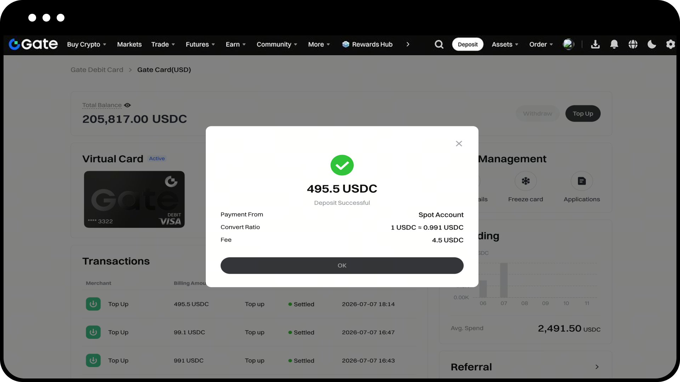Open Rewards Hub
Viewport: 680px width, 382px height.
pyautogui.click(x=372, y=44)
